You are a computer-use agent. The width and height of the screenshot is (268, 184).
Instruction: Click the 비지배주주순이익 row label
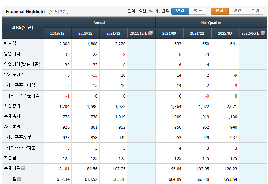click(x=23, y=95)
